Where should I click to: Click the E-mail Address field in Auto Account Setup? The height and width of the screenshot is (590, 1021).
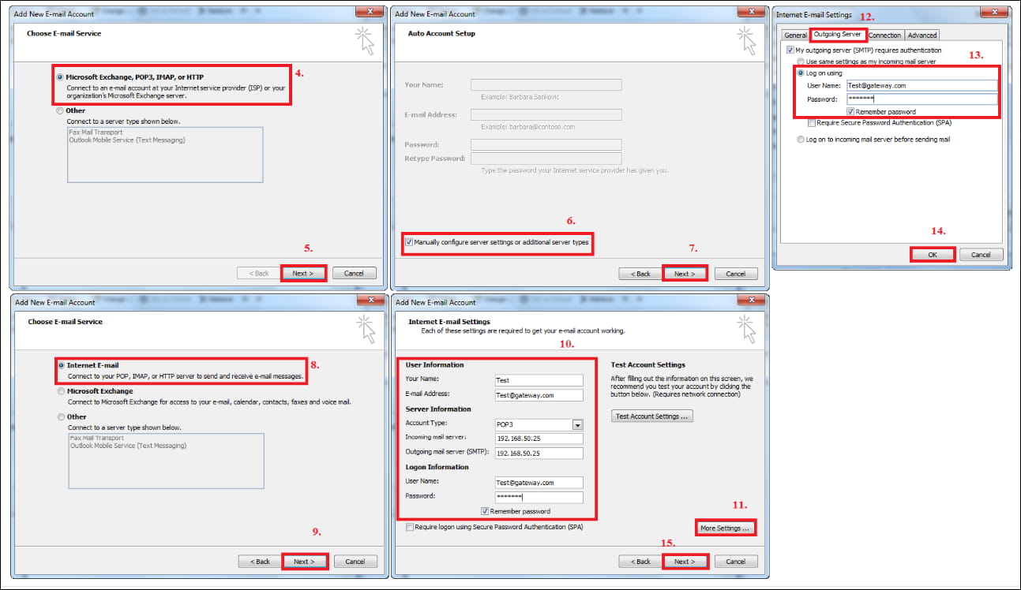pos(546,114)
